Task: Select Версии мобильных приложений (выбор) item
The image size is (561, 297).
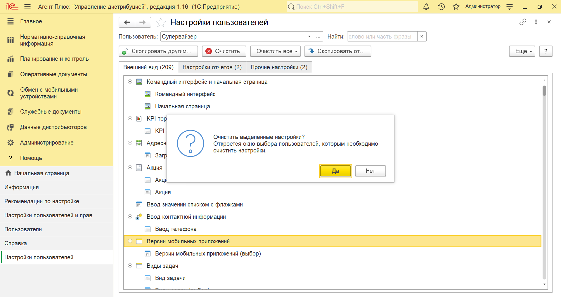Action: click(208, 253)
